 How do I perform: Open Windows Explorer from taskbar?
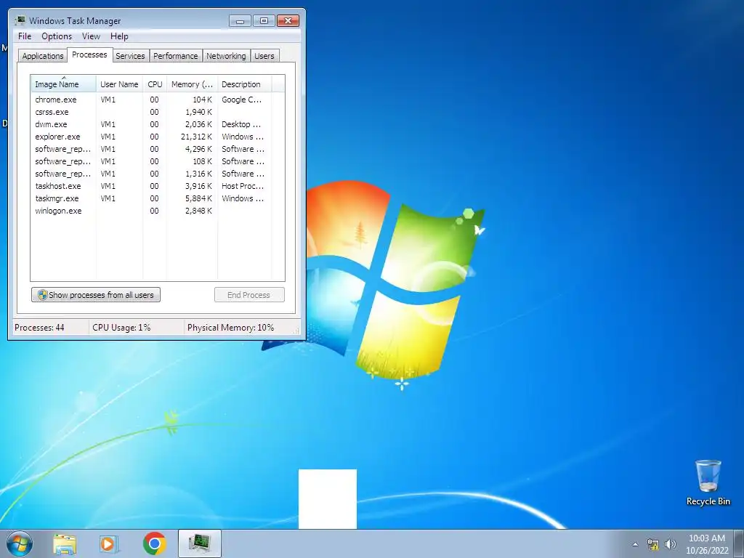[65, 543]
